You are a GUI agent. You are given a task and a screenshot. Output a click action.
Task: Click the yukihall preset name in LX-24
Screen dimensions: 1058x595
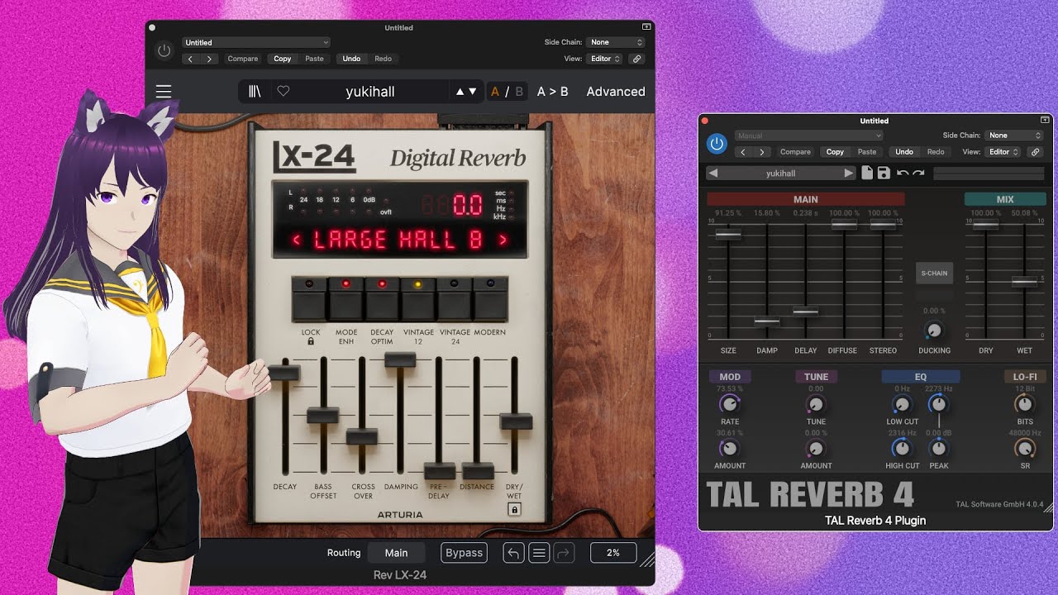(370, 92)
